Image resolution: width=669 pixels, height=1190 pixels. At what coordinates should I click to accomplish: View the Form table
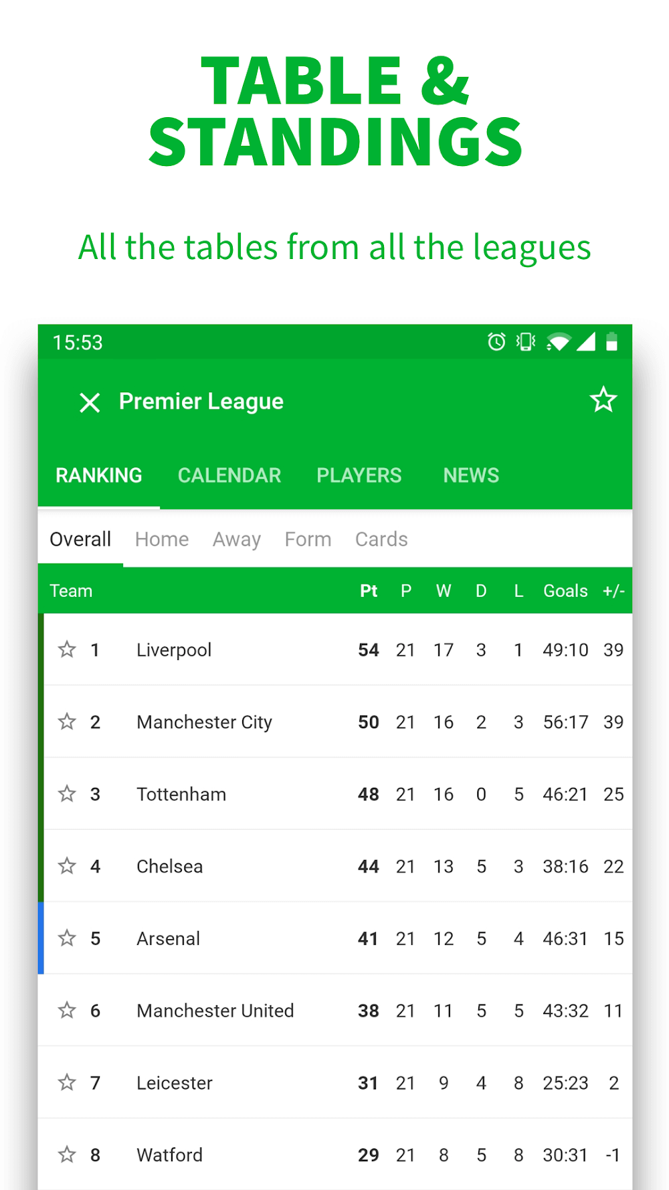tap(308, 539)
